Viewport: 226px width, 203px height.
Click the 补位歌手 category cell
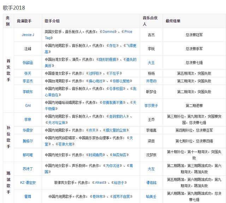8,137
